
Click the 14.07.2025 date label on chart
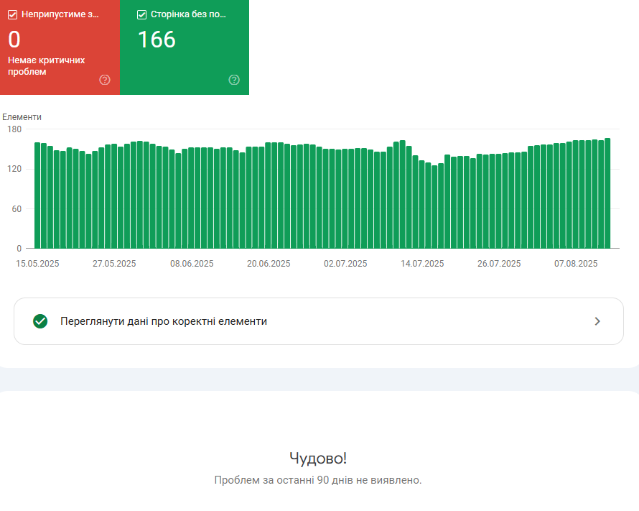(x=422, y=264)
